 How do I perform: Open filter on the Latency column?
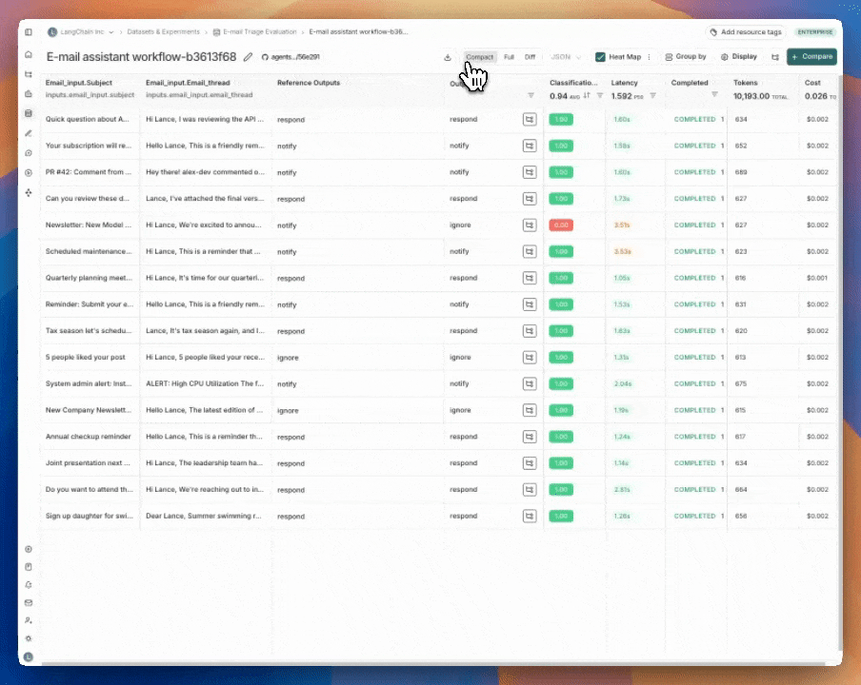[x=652, y=95]
